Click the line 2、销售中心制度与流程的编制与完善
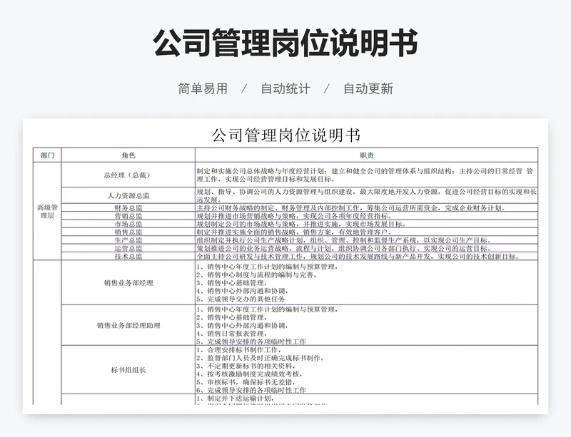The width and height of the screenshot is (571, 437). coord(256,274)
